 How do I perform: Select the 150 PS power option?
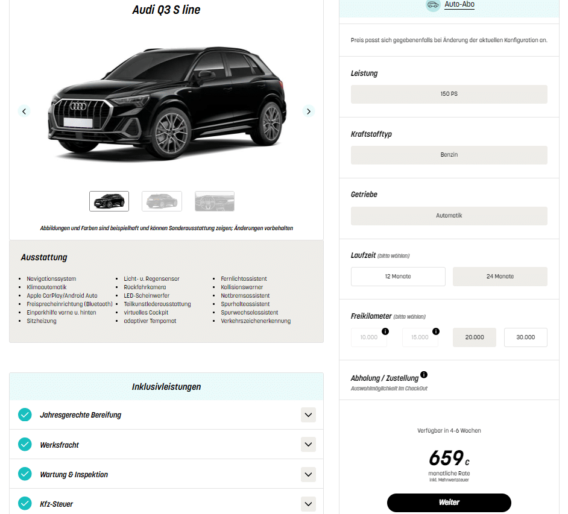pos(449,94)
